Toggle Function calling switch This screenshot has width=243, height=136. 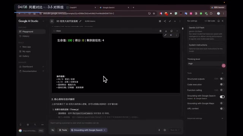tap(222, 90)
